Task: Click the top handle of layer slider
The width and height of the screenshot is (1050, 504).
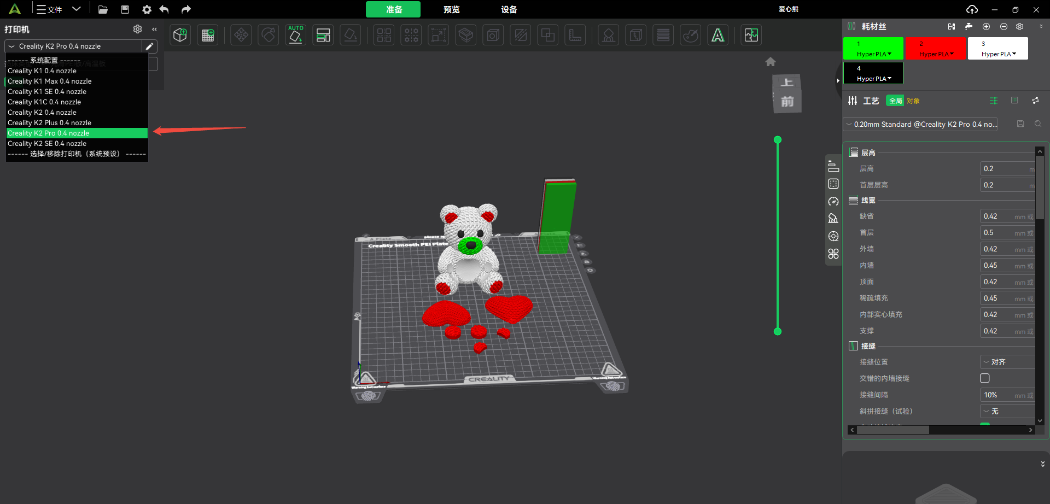Action: tap(778, 140)
